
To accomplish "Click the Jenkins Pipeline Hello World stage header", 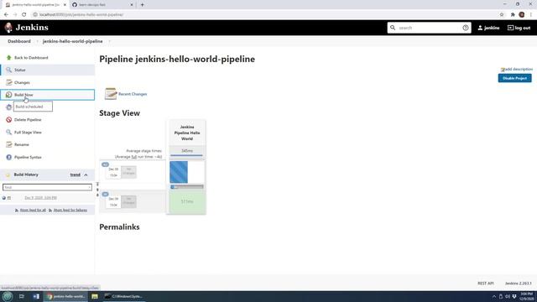I will [187, 133].
